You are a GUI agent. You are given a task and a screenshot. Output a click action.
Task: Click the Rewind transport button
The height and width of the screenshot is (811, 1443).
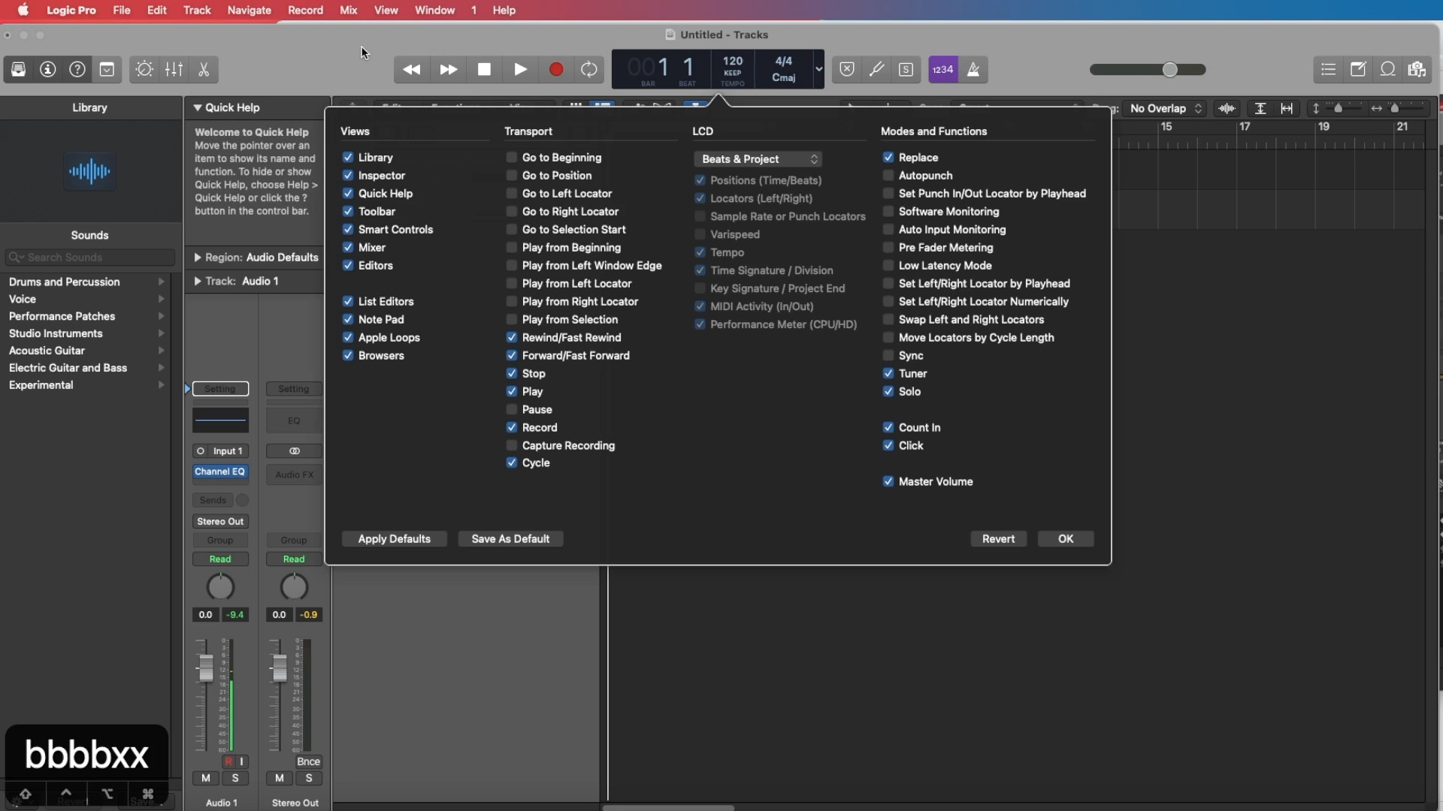[x=412, y=70]
